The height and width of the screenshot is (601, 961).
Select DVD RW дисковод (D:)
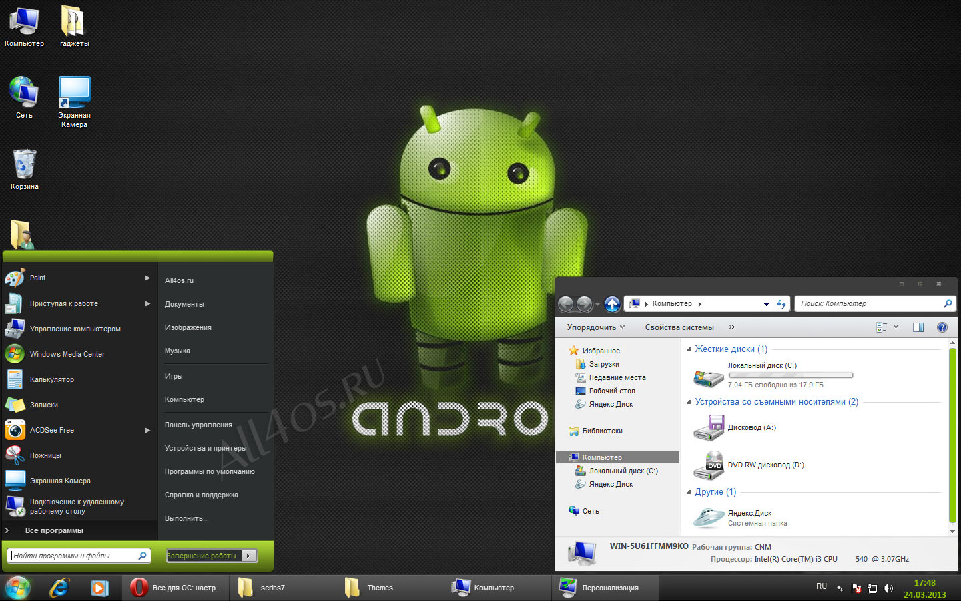[749, 465]
